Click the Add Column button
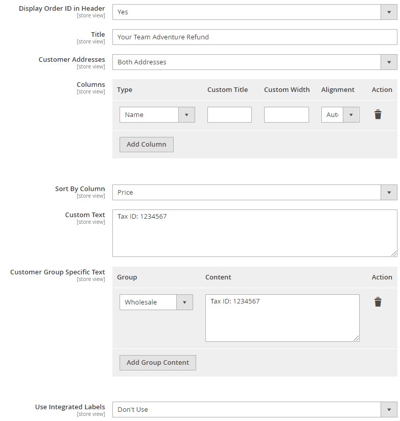The height and width of the screenshot is (421, 400). point(146,145)
